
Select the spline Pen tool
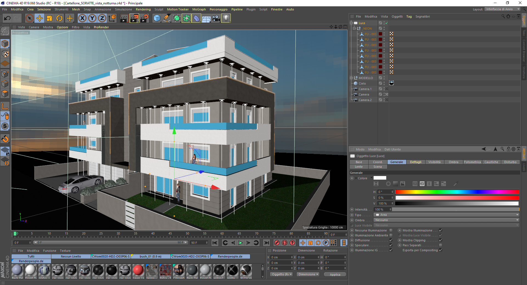pos(167,18)
